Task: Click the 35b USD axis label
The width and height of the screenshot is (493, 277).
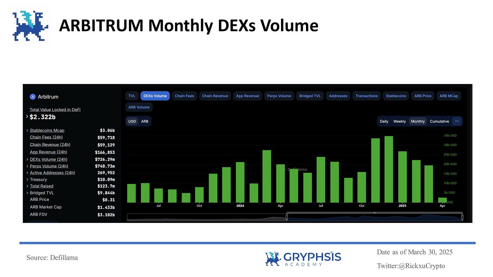Action: click(450, 135)
